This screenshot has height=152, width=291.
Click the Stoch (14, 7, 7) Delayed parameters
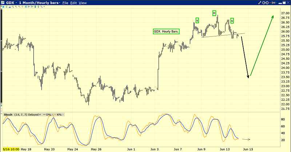[x=26, y=115]
